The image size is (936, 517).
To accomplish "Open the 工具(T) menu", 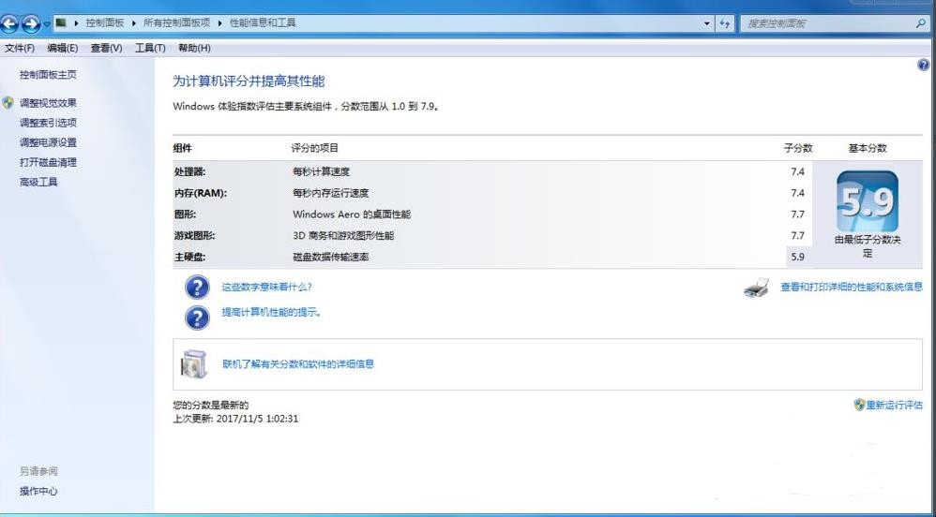I will (150, 49).
